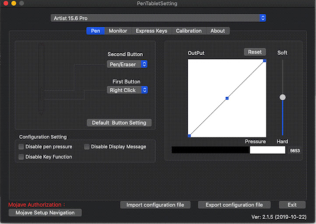Toggle Disable Display Message checkbox
Image resolution: width=316 pixels, height=224 pixels.
click(x=87, y=147)
